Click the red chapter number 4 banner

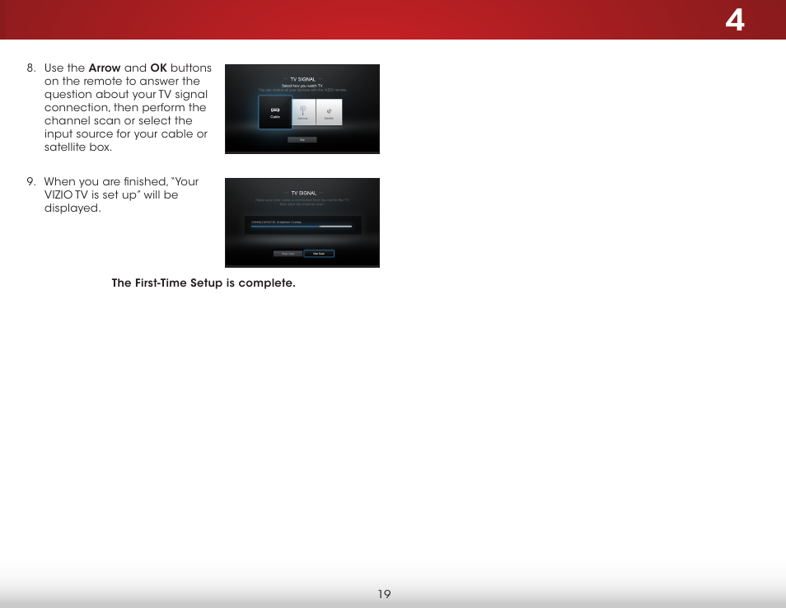coord(735,20)
